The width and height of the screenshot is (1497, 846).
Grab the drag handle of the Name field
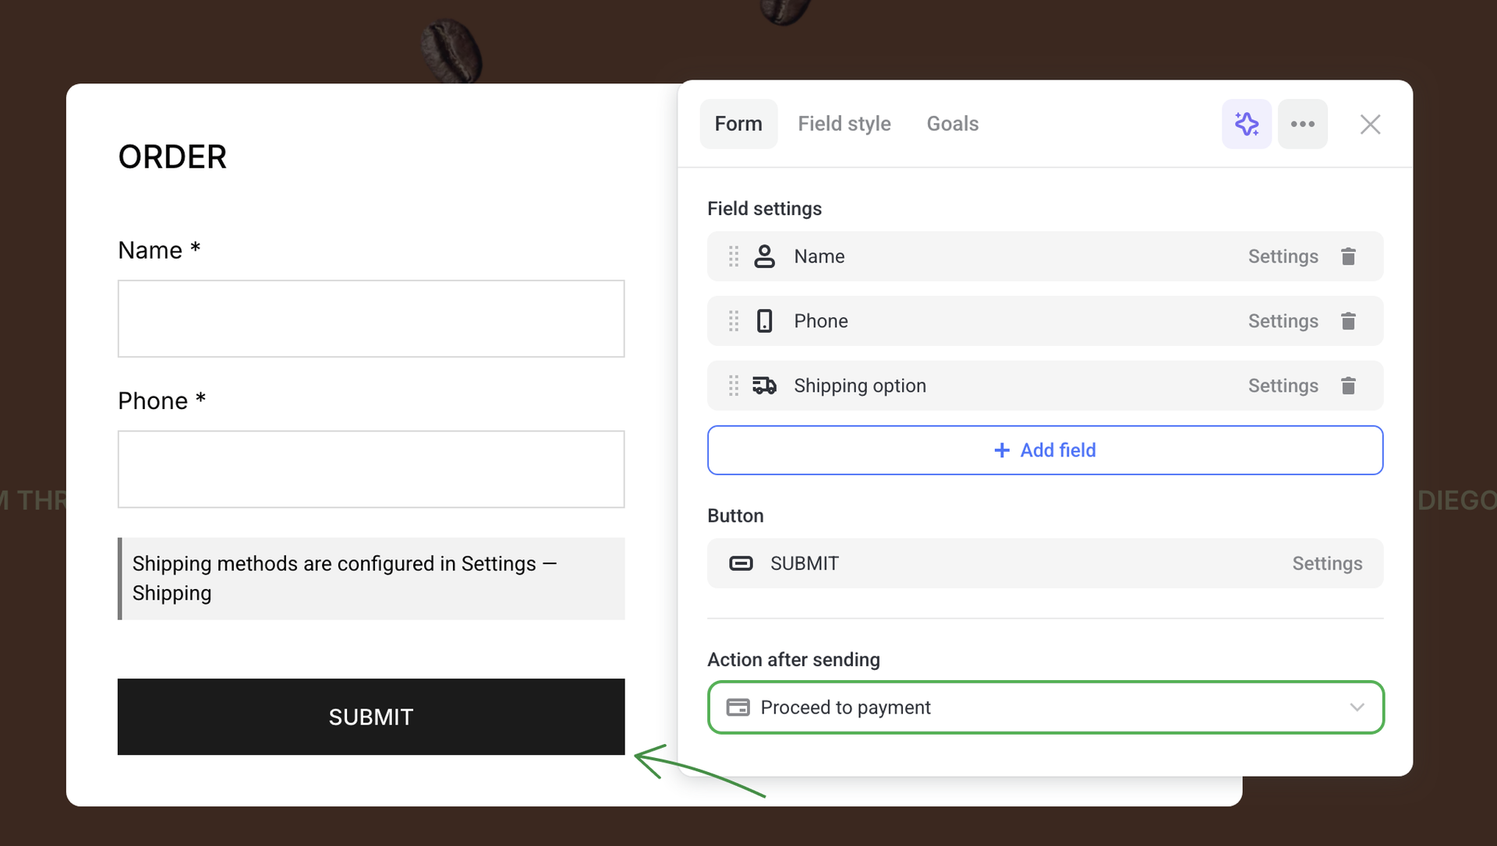pyautogui.click(x=734, y=256)
